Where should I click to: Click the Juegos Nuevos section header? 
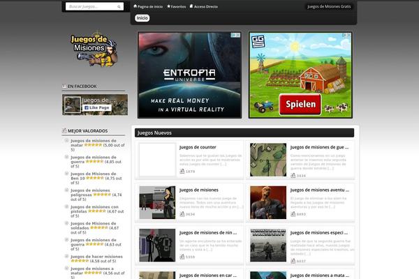coord(244,133)
